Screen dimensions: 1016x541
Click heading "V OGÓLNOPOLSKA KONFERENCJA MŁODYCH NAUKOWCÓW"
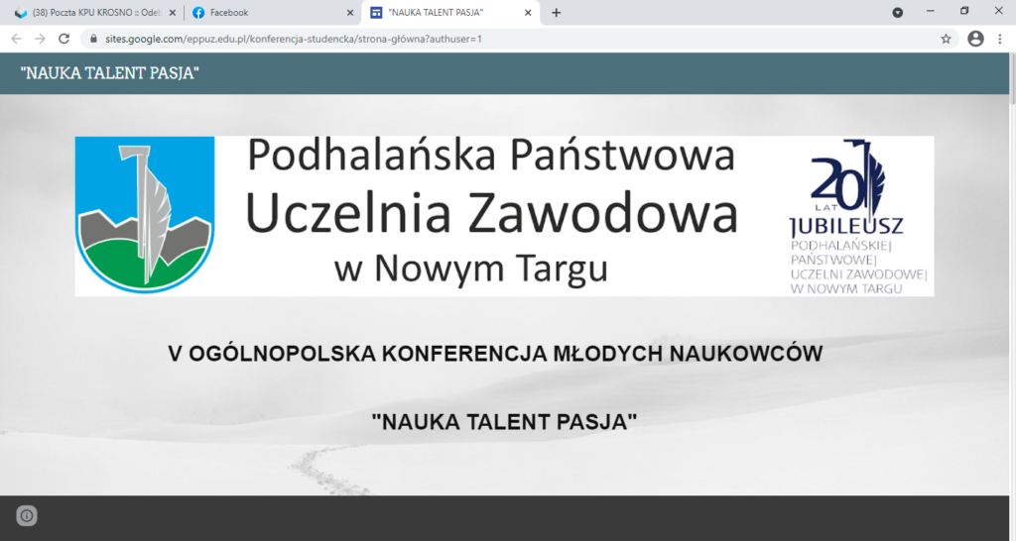(x=496, y=354)
